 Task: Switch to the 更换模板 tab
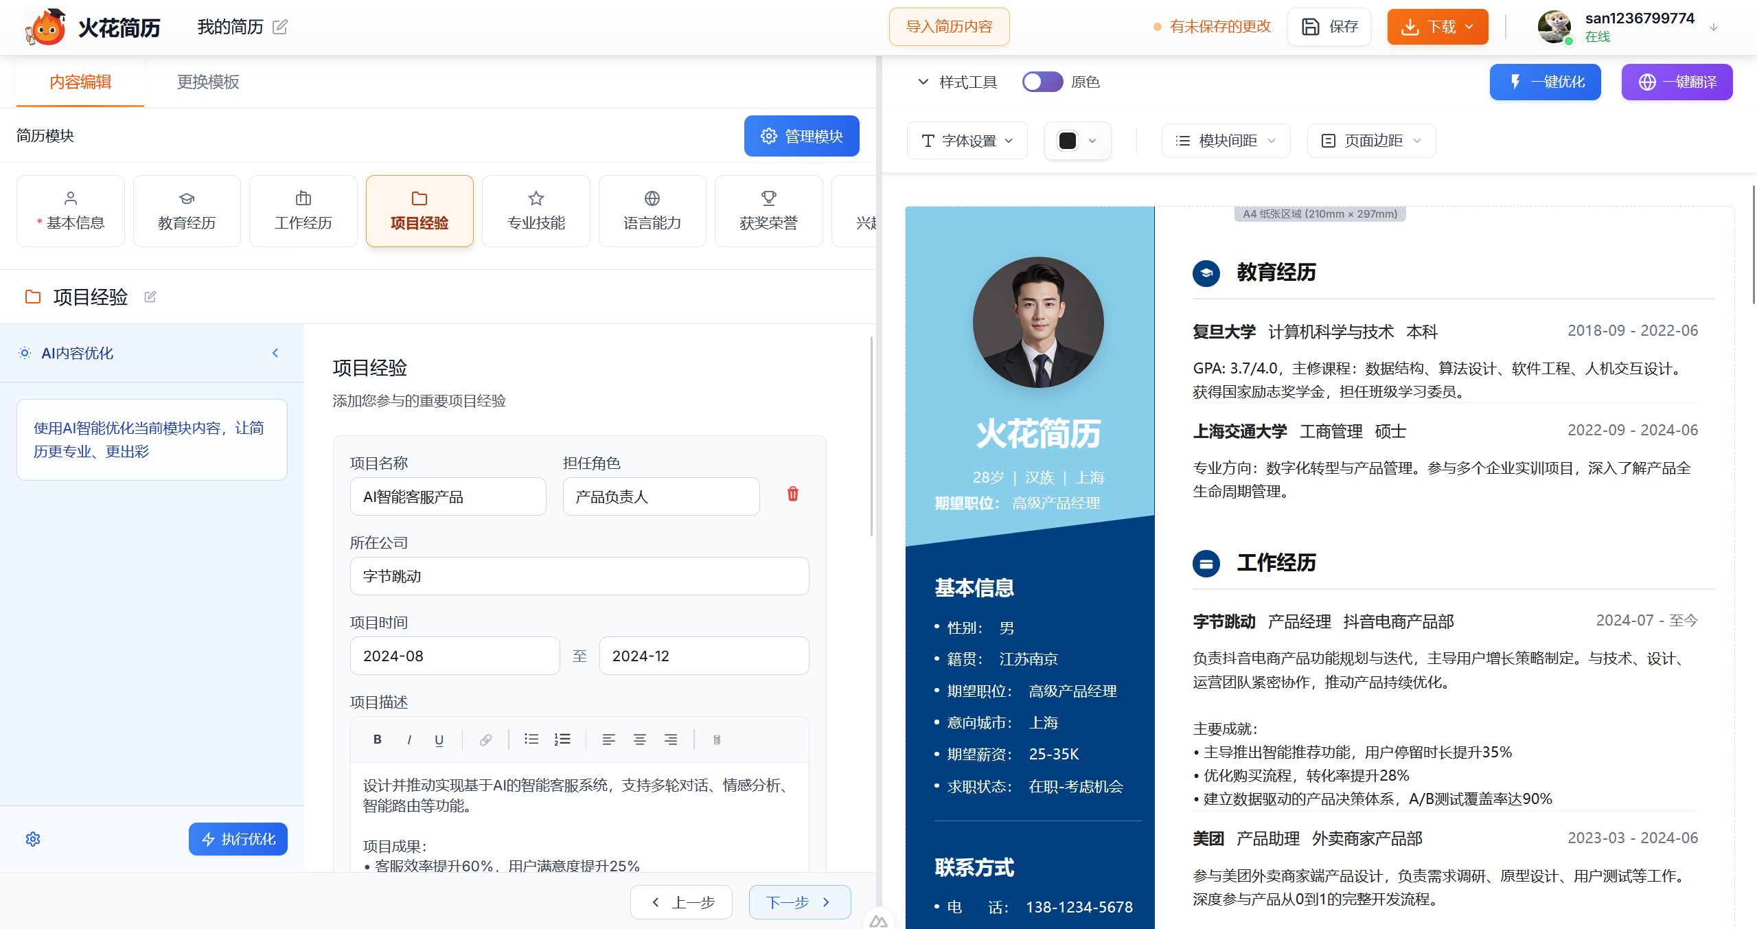pos(207,82)
